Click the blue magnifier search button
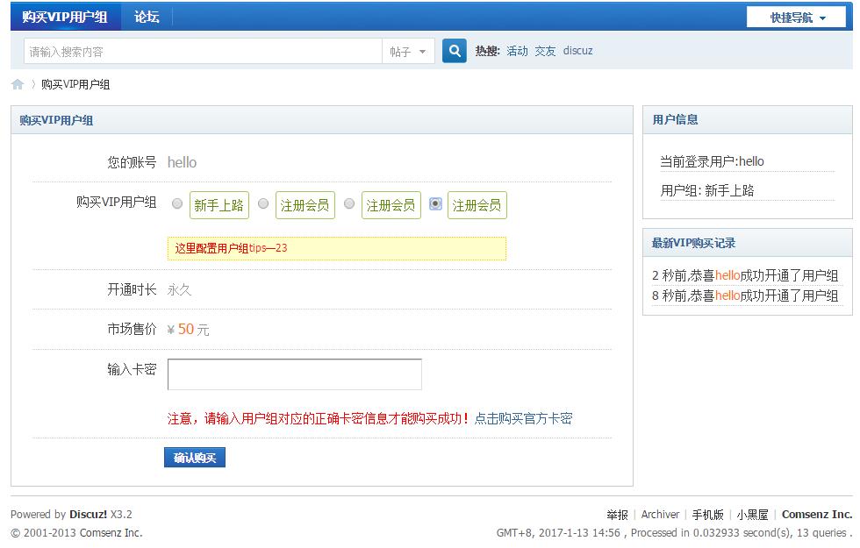The image size is (860, 548). click(x=453, y=51)
